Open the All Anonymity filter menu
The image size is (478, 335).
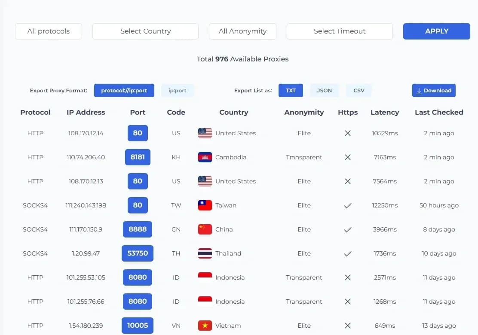pyautogui.click(x=242, y=31)
